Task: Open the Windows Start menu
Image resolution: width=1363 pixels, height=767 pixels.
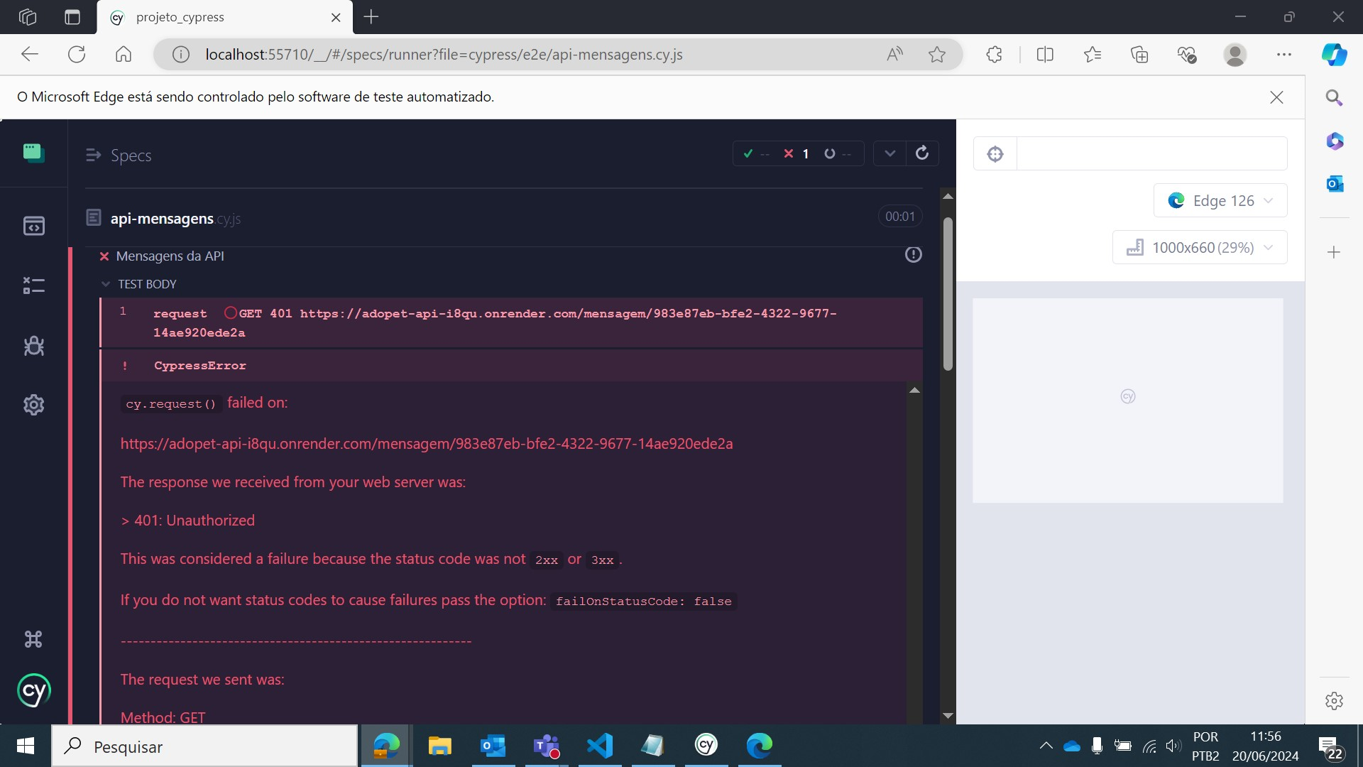Action: (x=26, y=746)
